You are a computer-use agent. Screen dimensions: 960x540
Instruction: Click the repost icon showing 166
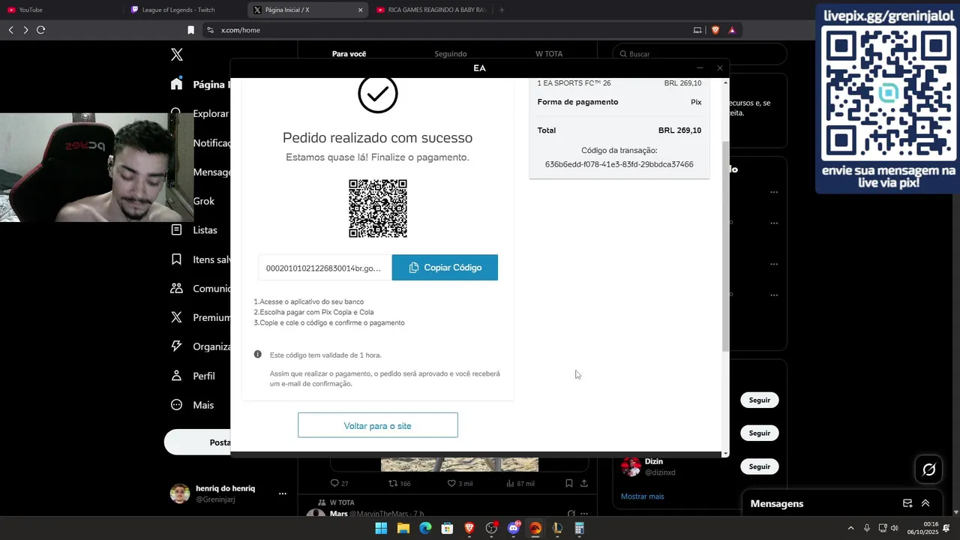[x=392, y=483]
